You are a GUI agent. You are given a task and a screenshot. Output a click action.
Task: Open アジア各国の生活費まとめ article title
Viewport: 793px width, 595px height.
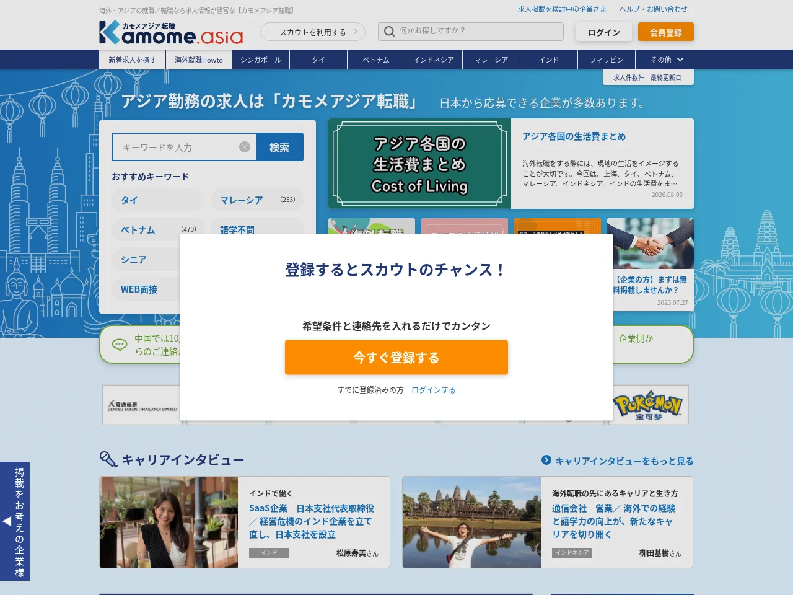(x=574, y=136)
